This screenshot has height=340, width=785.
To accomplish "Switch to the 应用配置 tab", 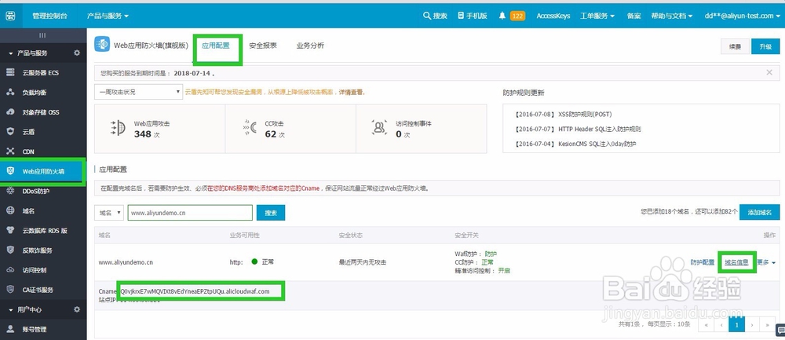I will pos(216,46).
